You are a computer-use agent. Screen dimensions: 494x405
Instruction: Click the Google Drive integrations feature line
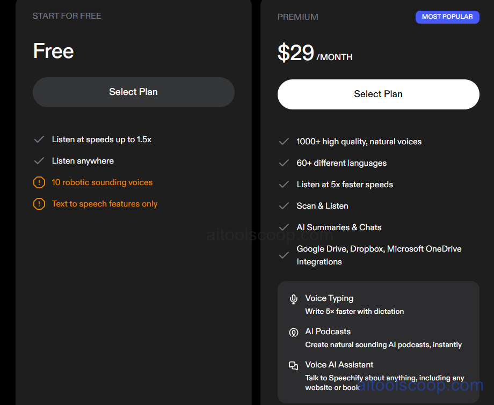[379, 255]
